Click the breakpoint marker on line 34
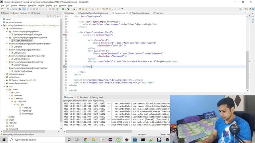Image resolution: width=255 pixels, height=143 pixels. pyautogui.click(x=64, y=35)
